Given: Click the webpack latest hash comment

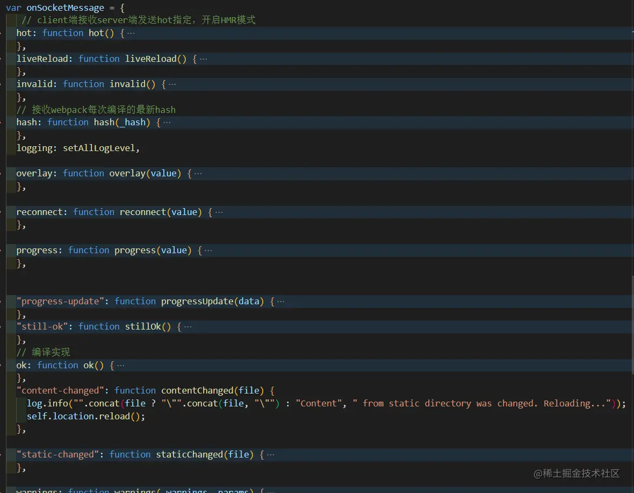Looking at the screenshot, I should [x=96, y=110].
